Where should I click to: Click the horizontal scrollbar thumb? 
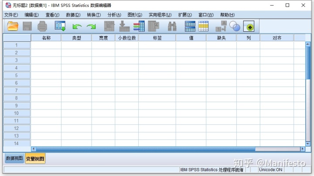pos(146,149)
